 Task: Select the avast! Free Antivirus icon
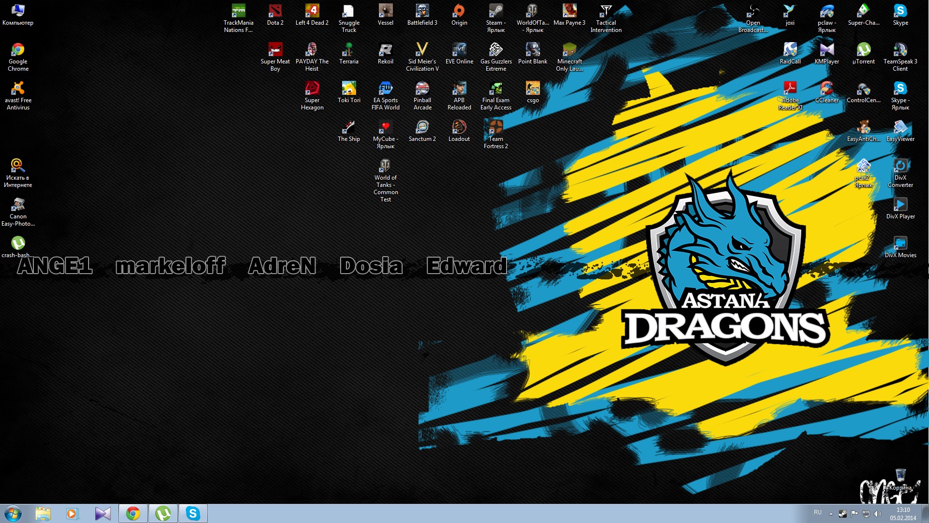18,89
